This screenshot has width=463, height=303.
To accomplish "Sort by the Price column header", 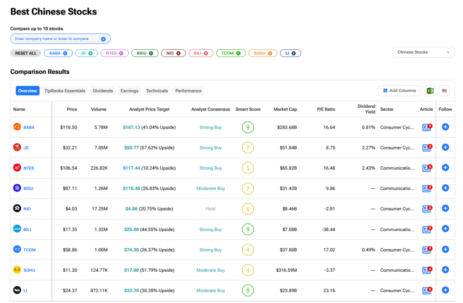I will tap(72, 109).
